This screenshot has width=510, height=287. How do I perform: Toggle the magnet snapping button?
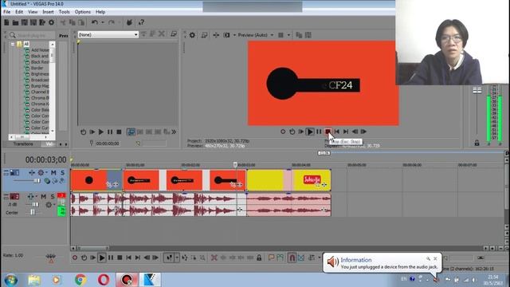(292, 258)
